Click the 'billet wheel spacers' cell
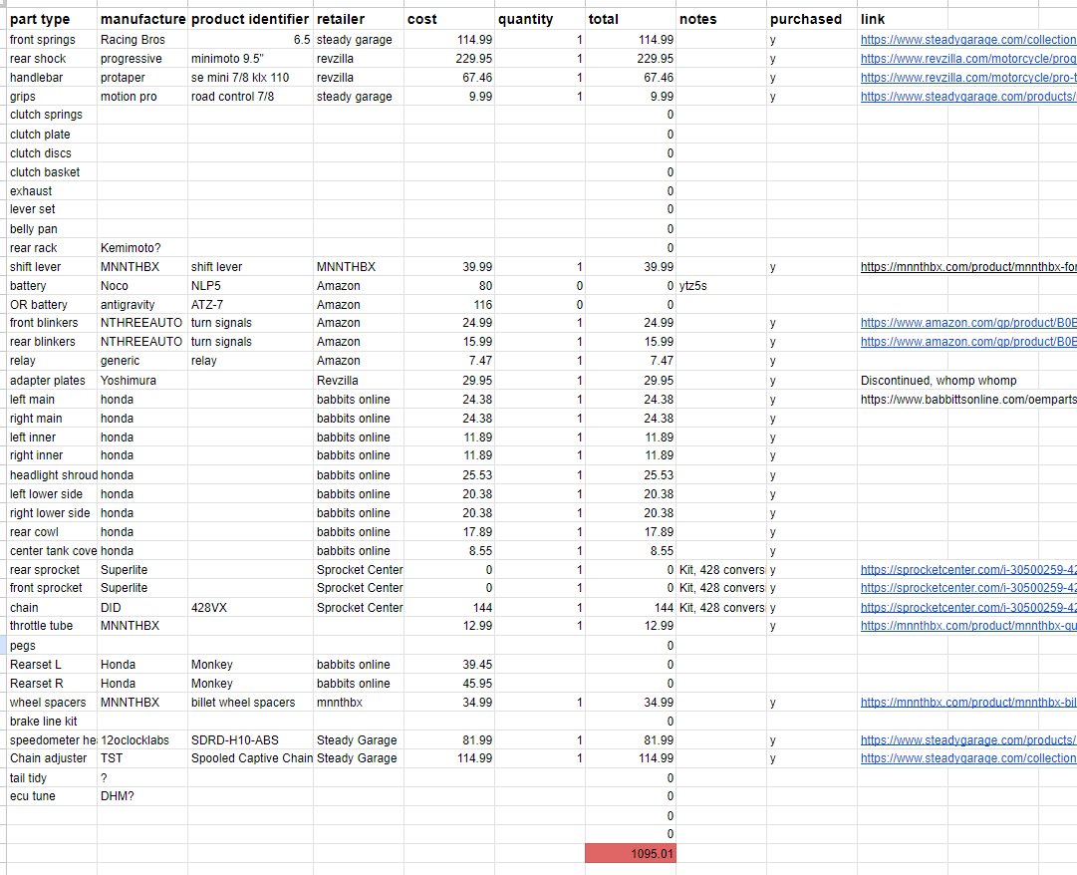Image resolution: width=1077 pixels, height=875 pixels. (250, 703)
